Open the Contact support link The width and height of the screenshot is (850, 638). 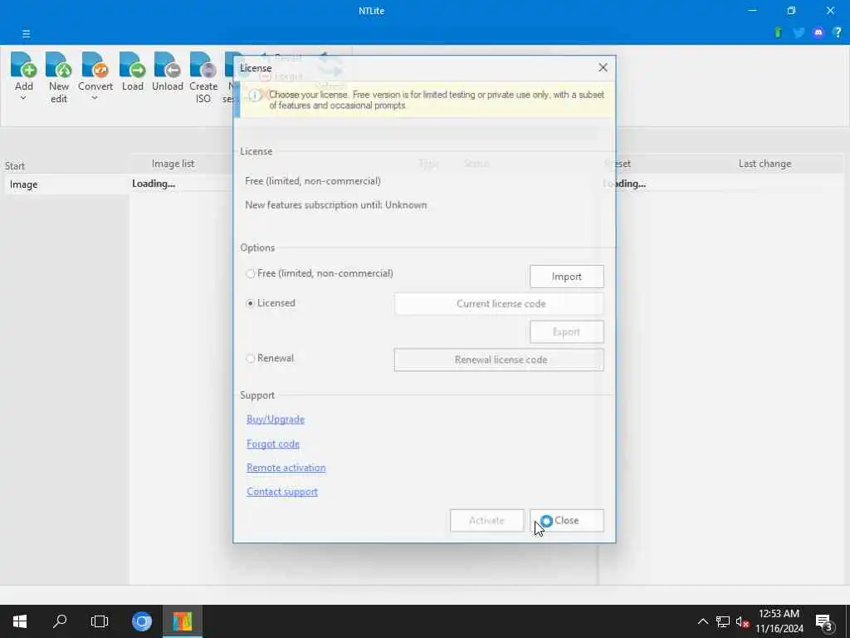tap(282, 492)
